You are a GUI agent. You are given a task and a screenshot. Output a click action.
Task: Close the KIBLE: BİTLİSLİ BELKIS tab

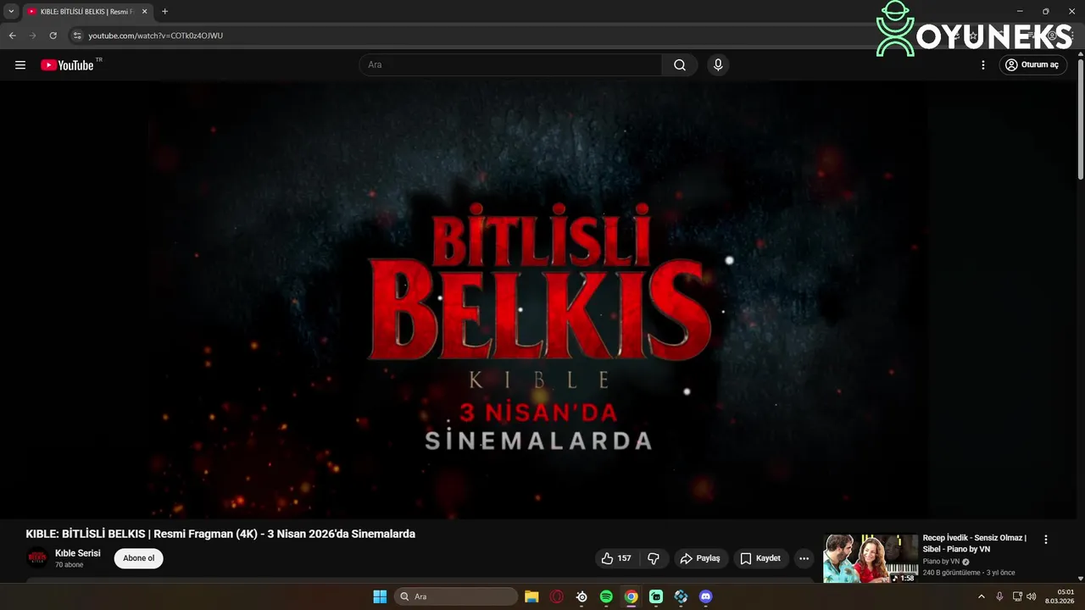coord(144,12)
